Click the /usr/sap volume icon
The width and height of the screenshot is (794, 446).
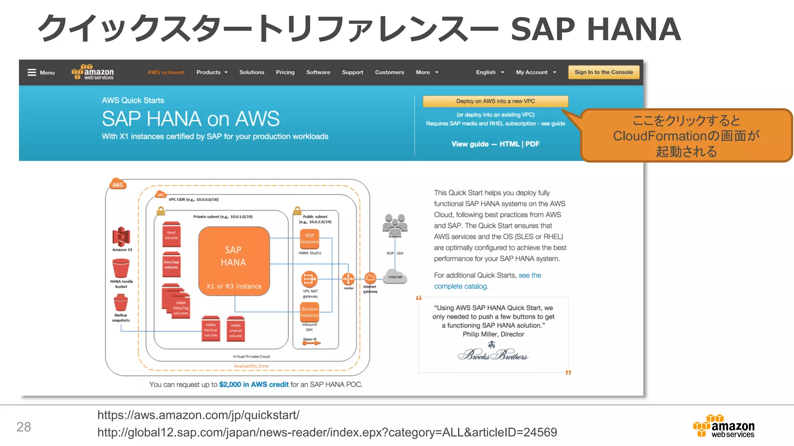171,264
